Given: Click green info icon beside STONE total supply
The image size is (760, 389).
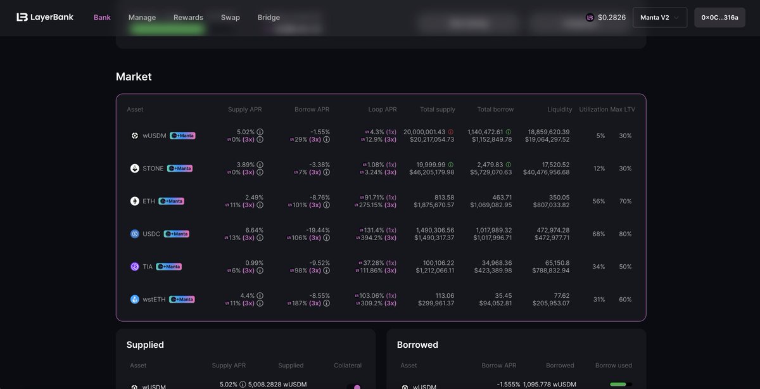Looking at the screenshot, I should coord(450,165).
